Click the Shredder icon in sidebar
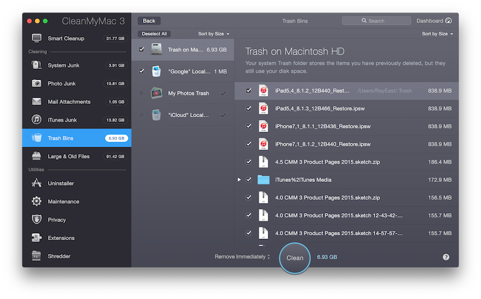 [x=37, y=256]
